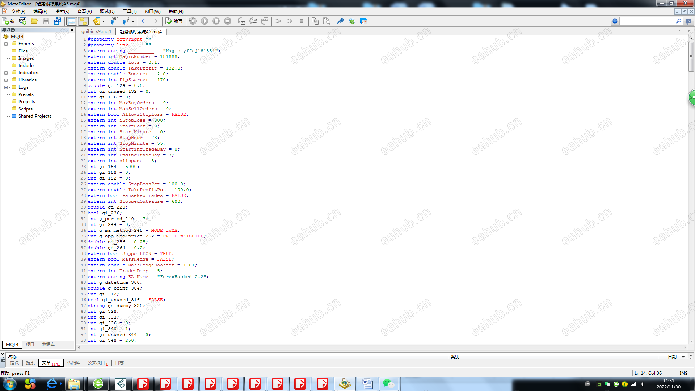Select the Shared Projects tree item
This screenshot has width=695, height=391.
(x=35, y=116)
